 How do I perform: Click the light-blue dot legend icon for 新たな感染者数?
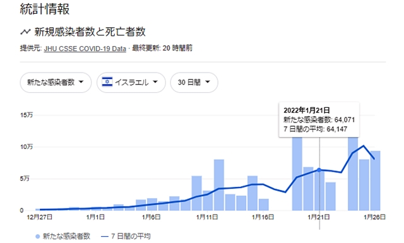coord(38,236)
